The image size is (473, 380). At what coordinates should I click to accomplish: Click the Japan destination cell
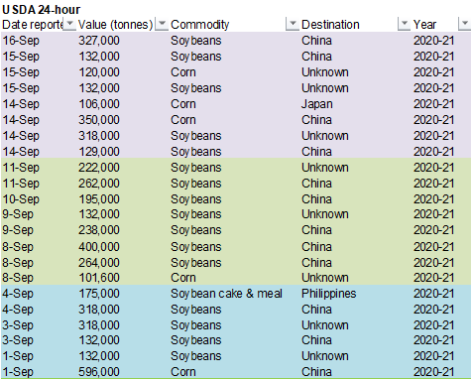tap(316, 104)
